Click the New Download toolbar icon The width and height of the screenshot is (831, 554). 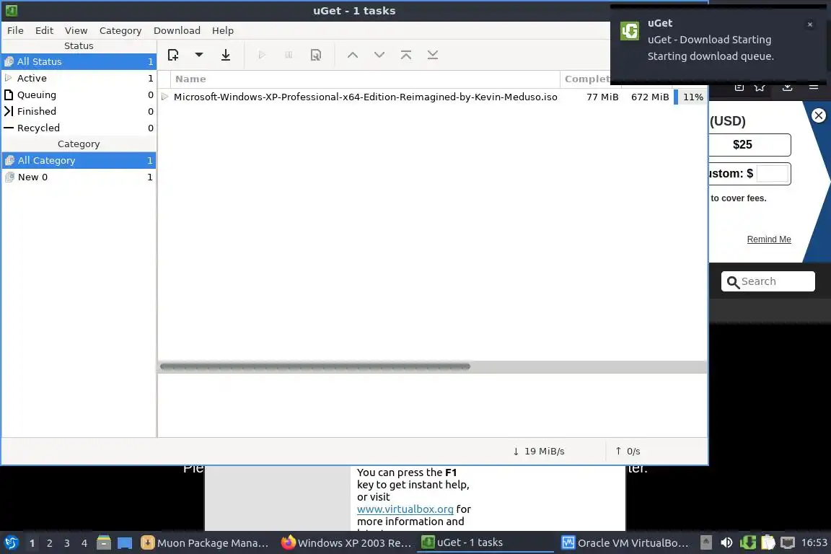(173, 55)
